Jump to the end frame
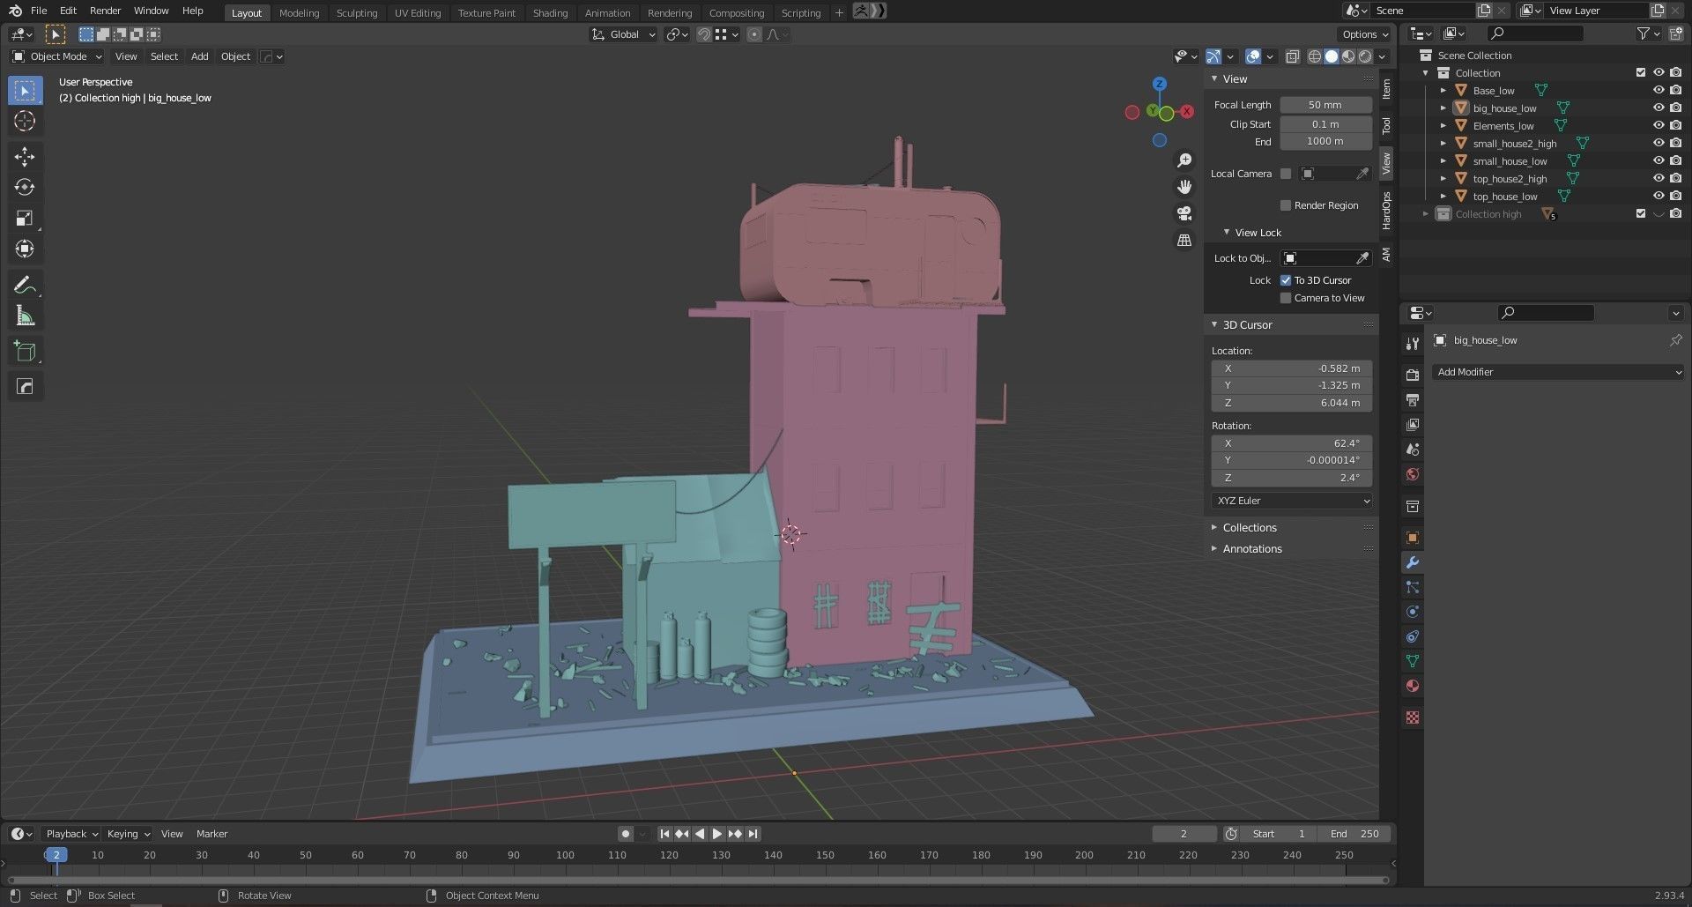This screenshot has width=1692, height=907. tap(753, 834)
